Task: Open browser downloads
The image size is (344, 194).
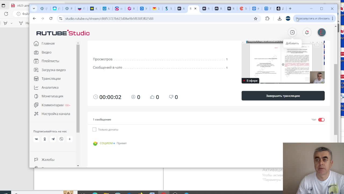Action: coord(279,19)
